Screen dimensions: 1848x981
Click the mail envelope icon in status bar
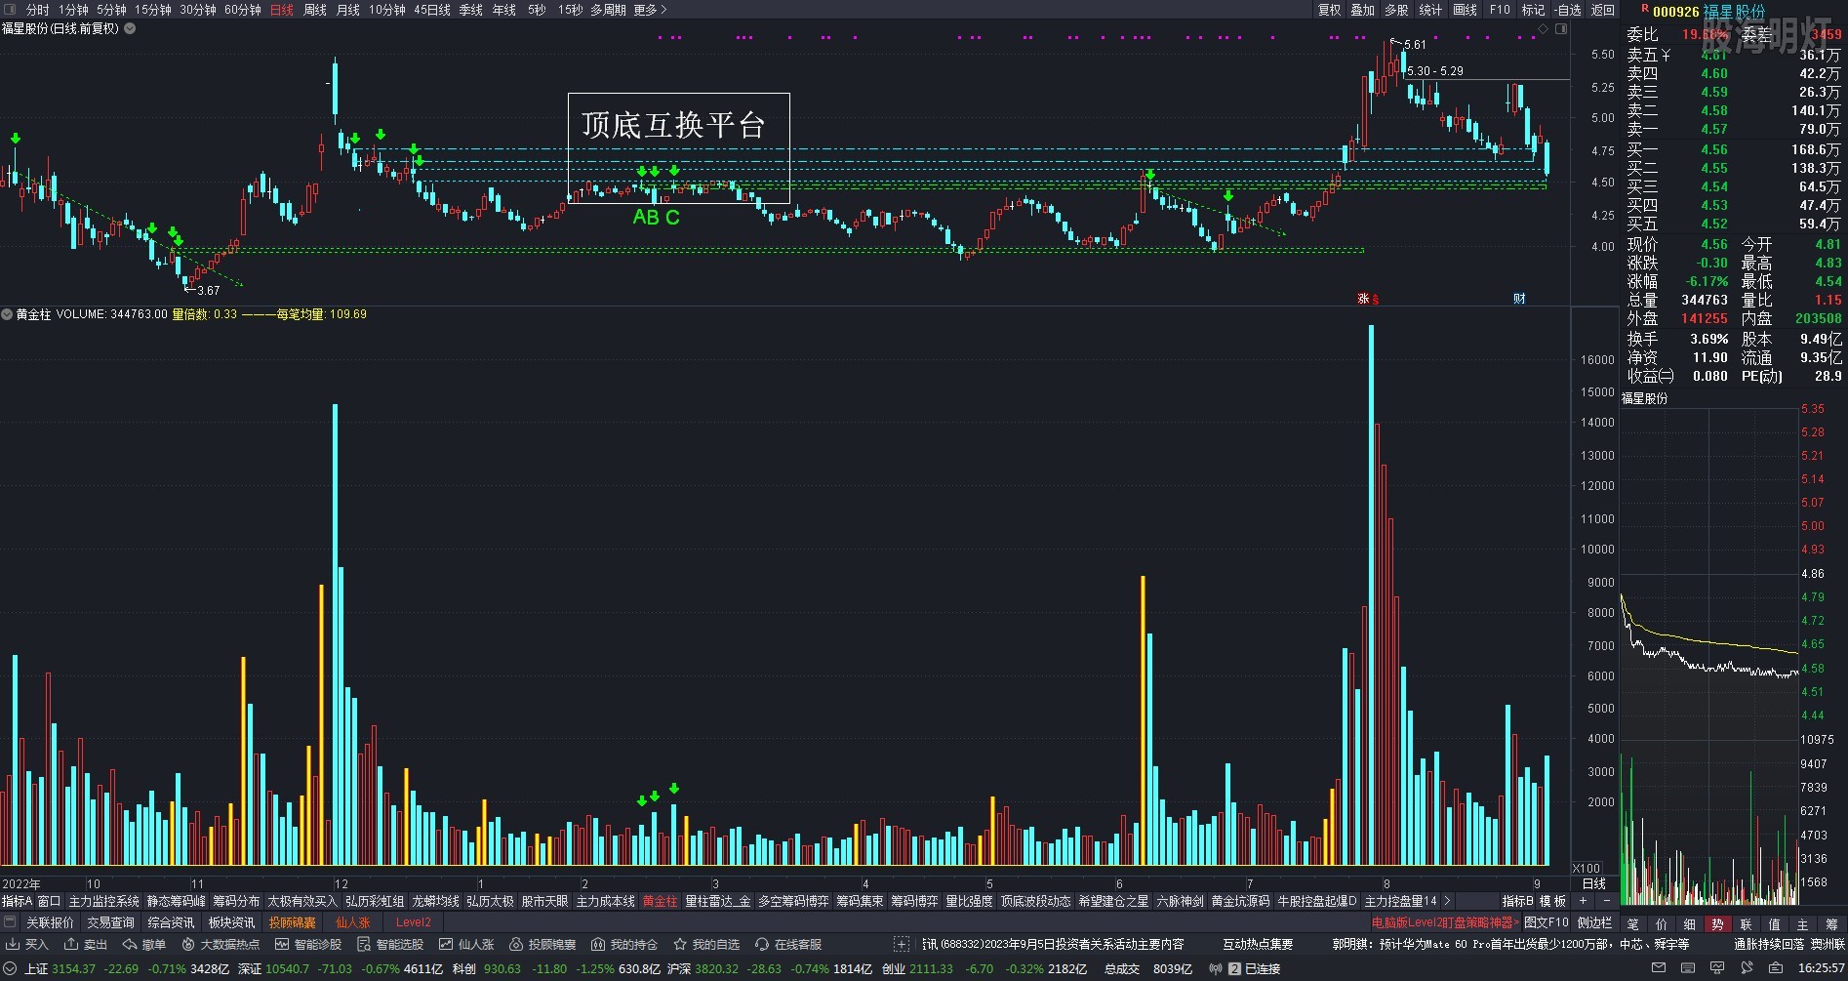click(1658, 968)
